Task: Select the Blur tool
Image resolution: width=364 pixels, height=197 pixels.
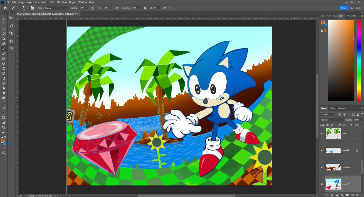Action: point(4,88)
